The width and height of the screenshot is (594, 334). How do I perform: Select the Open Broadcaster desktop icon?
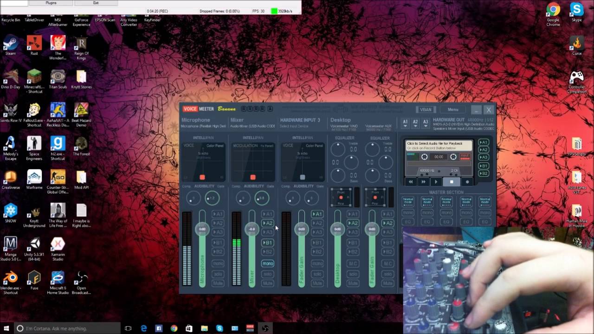[81, 283]
